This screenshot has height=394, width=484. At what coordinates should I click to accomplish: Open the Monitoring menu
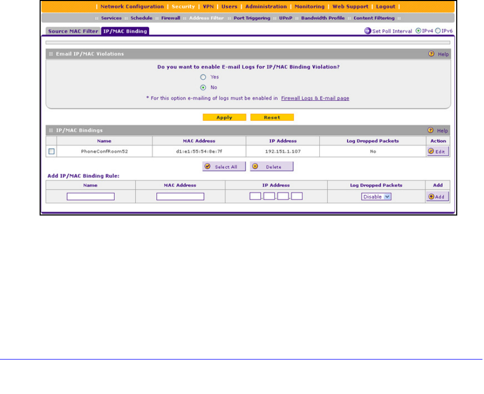coord(310,7)
